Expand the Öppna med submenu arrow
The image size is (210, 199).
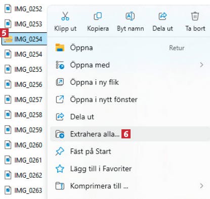point(201,65)
